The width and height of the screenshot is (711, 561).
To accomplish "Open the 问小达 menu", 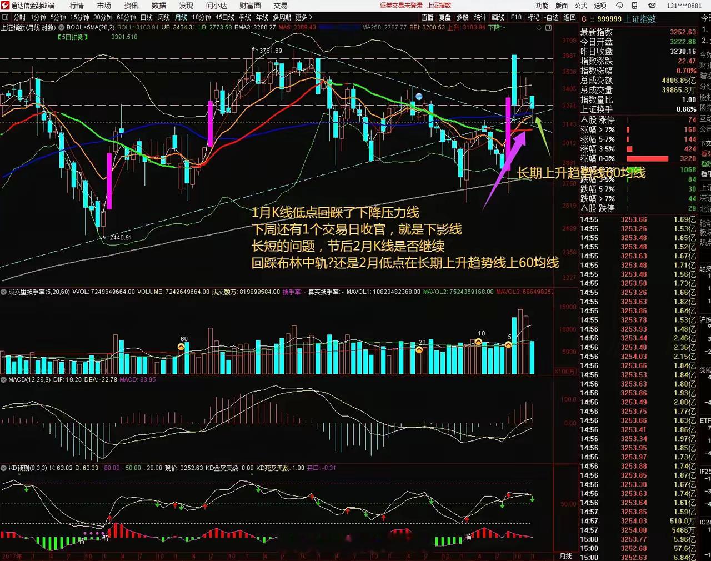I will pos(217,6).
